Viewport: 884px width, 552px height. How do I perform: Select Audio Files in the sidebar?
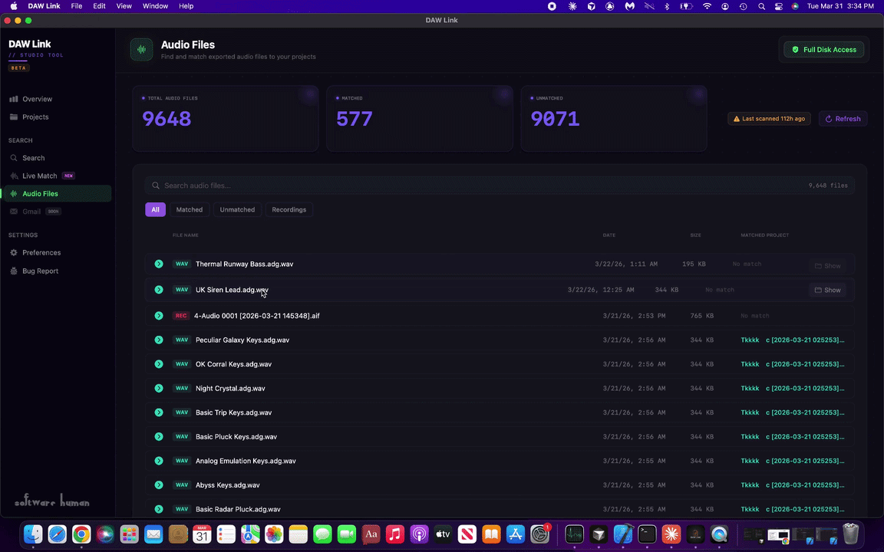56,194
